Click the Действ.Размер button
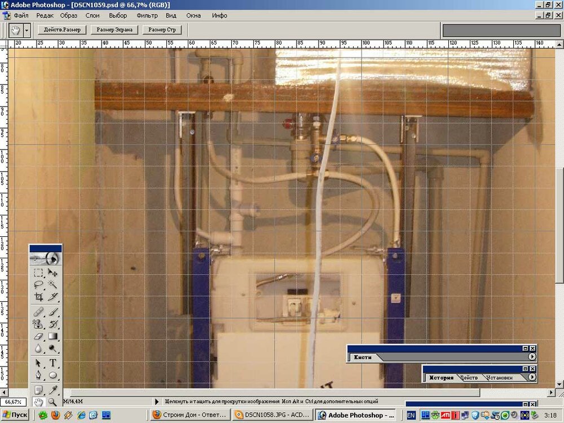This screenshot has height=423, width=564. (62, 29)
